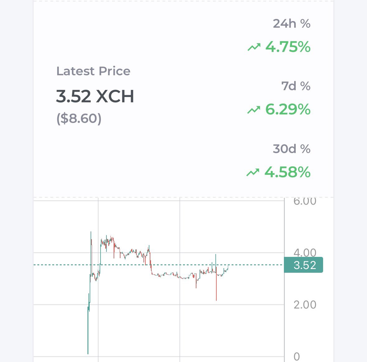Image resolution: width=367 pixels, height=362 pixels.
Task: Click the 6.29% change value
Action: 288,109
